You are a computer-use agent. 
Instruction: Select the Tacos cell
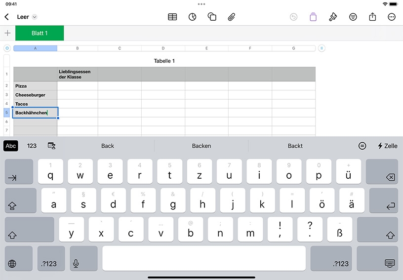[35, 104]
